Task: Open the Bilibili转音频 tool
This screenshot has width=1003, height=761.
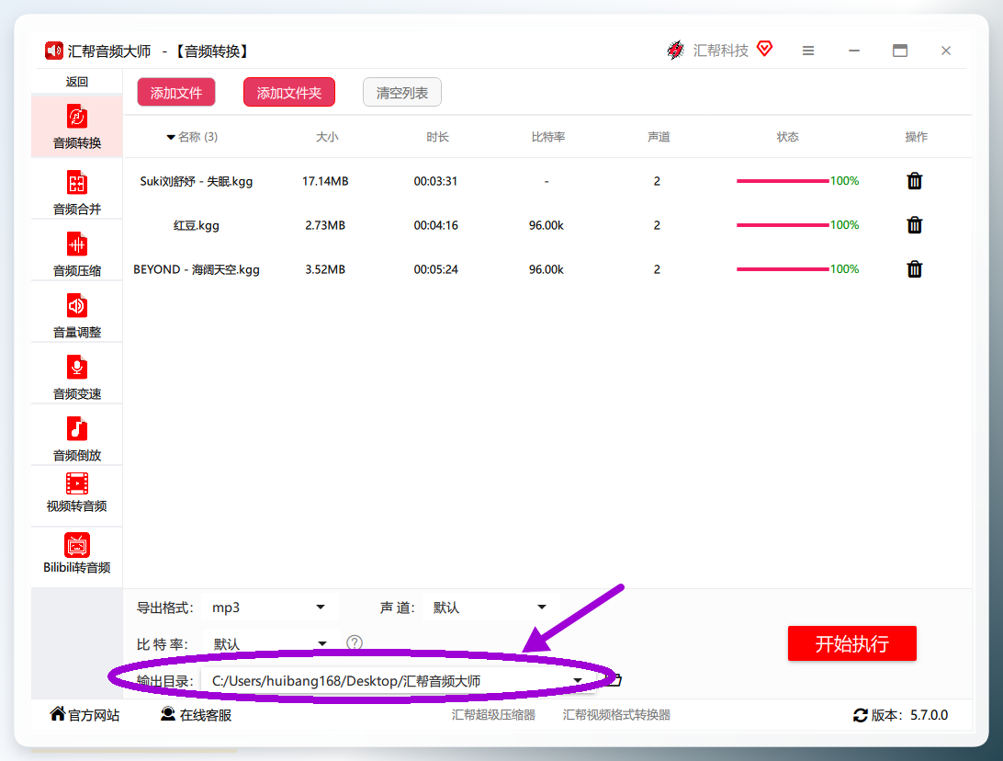Action: coord(77,553)
